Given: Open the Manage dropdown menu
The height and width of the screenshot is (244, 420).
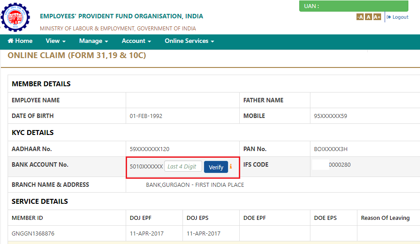Looking at the screenshot, I should point(93,41).
